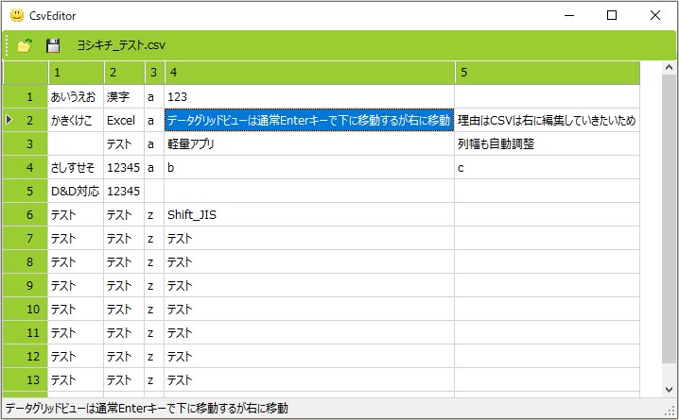
Task: Select column header 2
Action: pos(124,73)
